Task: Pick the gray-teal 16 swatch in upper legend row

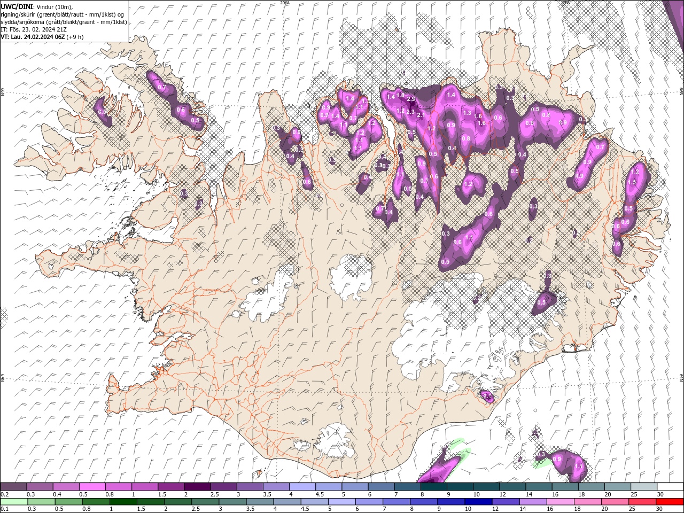Action: pyautogui.click(x=565, y=487)
